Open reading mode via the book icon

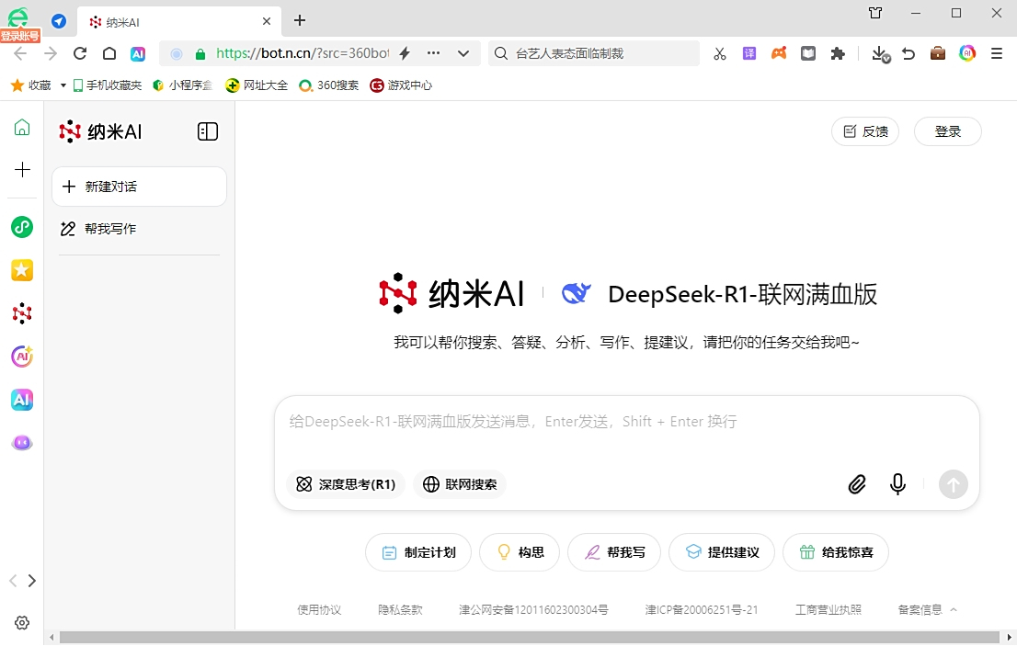(807, 53)
